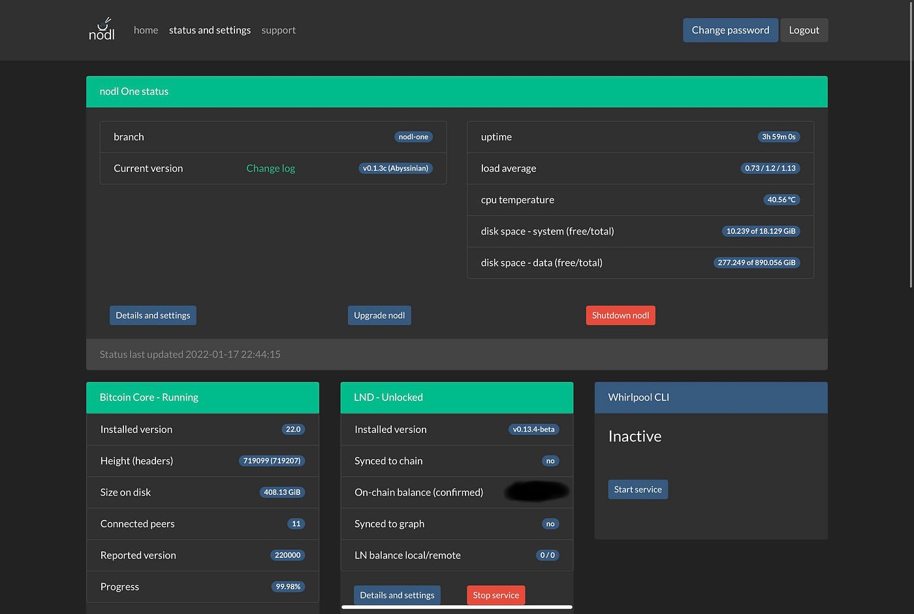Click the nodl-one branch badge

coord(413,137)
